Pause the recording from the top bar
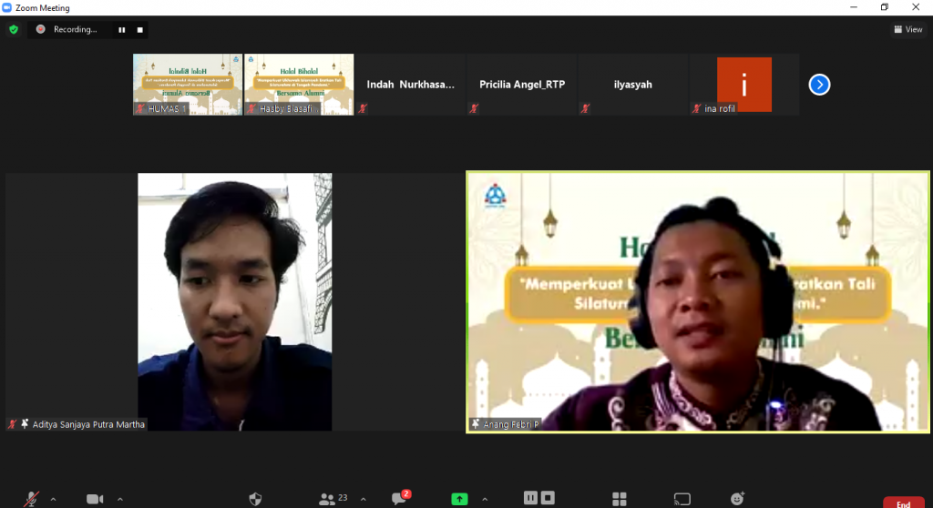933x508 pixels. tap(121, 29)
